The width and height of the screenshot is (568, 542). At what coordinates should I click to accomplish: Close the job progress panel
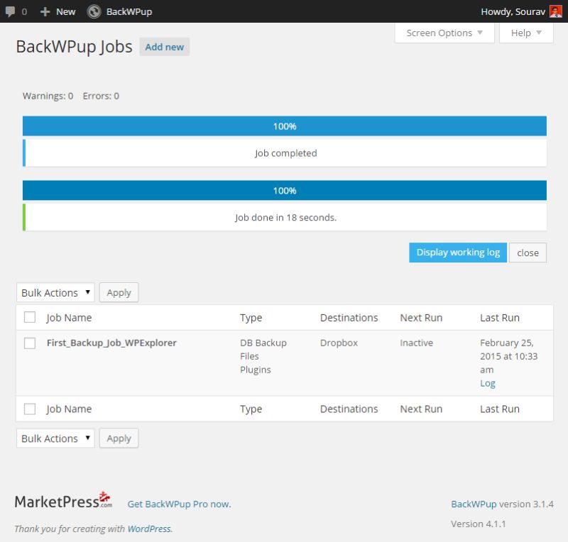[528, 253]
